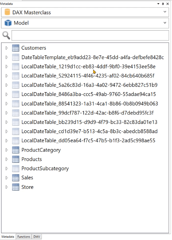Click the Products table icon
Screen dimensions: 172x240
(x=16, y=159)
